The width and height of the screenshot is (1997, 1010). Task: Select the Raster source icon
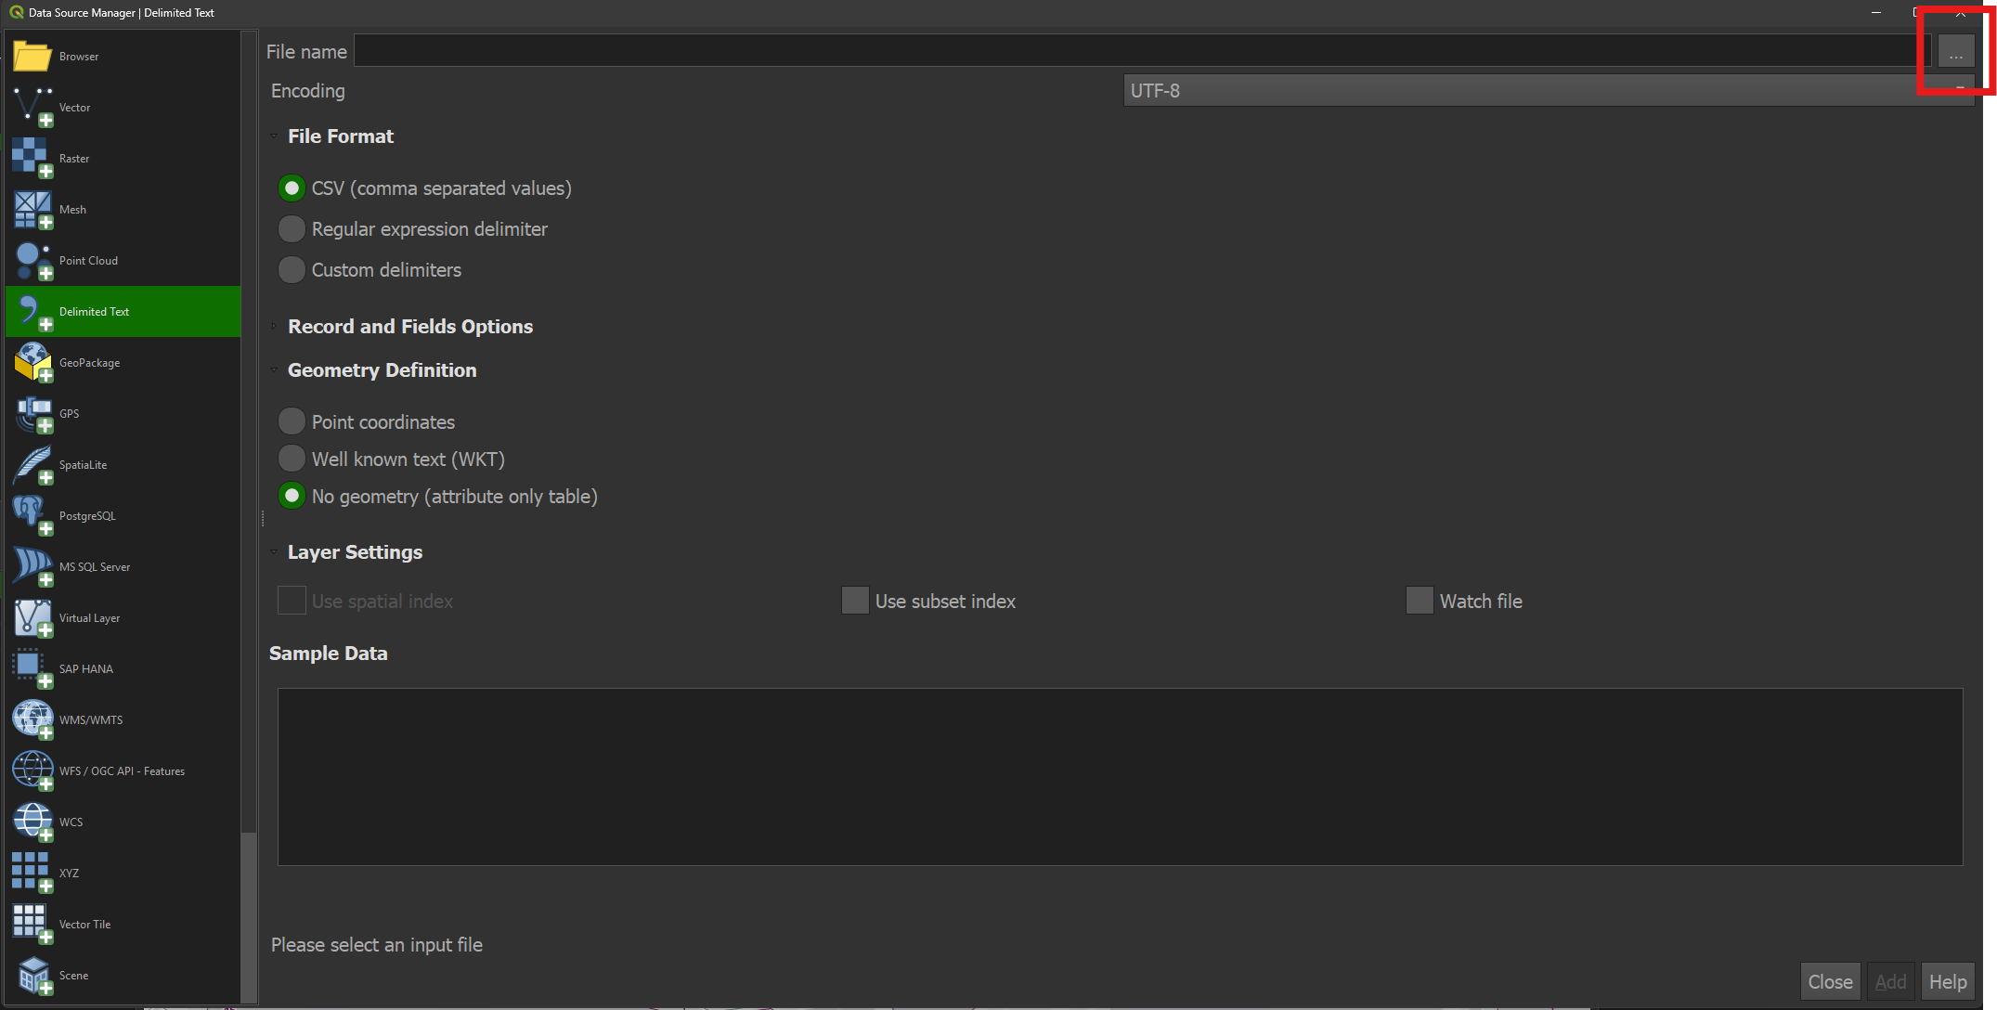(32, 158)
